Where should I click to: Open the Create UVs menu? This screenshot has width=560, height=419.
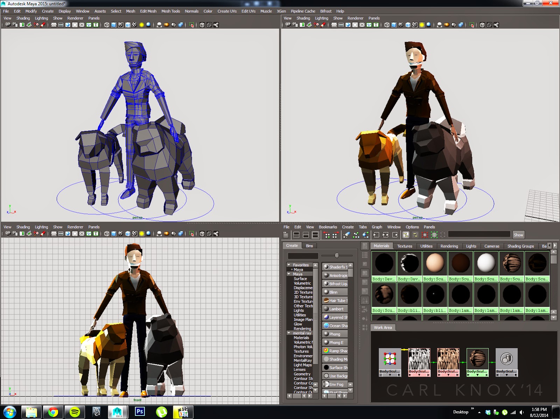coord(227,11)
